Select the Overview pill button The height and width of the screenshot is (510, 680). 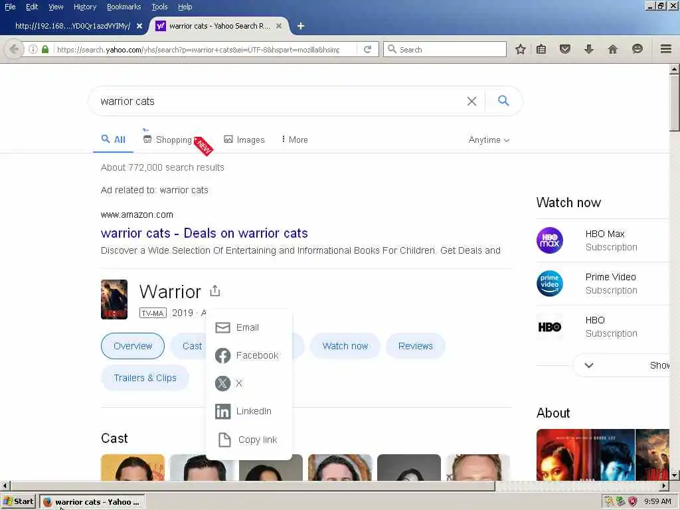133,346
